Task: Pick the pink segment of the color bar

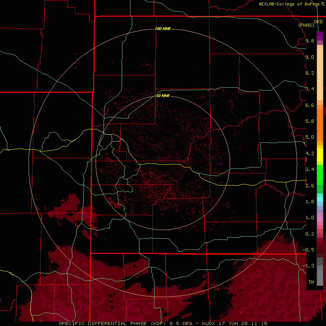Action: (320, 220)
